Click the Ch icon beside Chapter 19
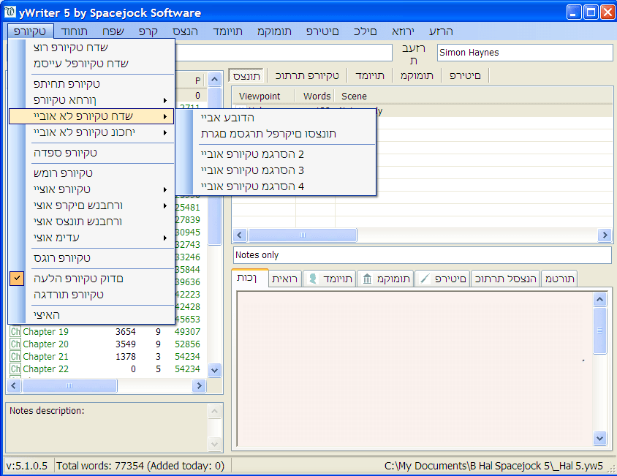 pyautogui.click(x=15, y=331)
